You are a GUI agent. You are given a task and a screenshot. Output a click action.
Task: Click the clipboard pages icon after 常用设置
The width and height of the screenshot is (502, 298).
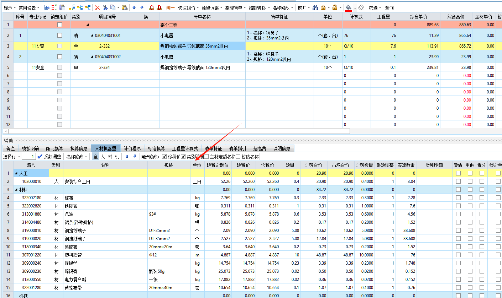pos(62,7)
